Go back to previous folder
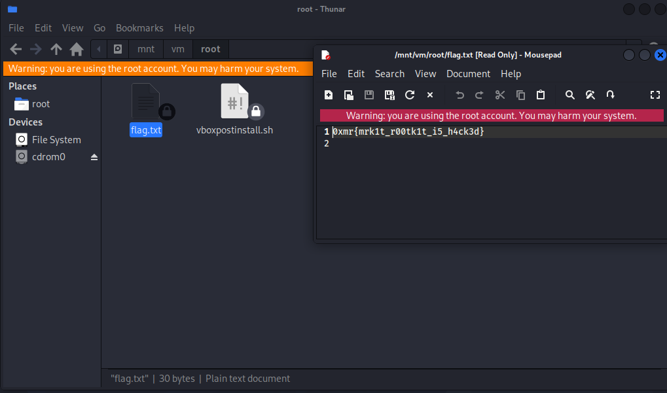This screenshot has width=667, height=393. pyautogui.click(x=16, y=49)
